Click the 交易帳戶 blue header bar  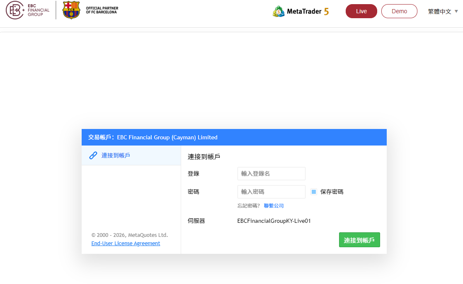[x=234, y=137]
